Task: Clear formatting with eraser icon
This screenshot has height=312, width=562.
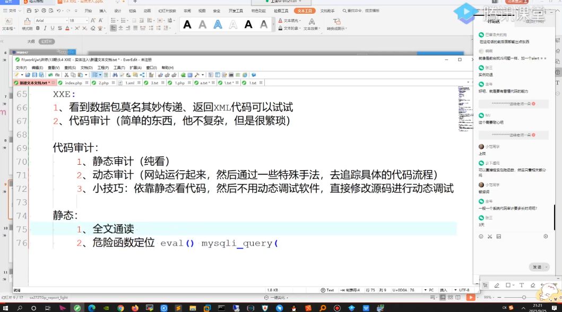Action: coord(92,28)
